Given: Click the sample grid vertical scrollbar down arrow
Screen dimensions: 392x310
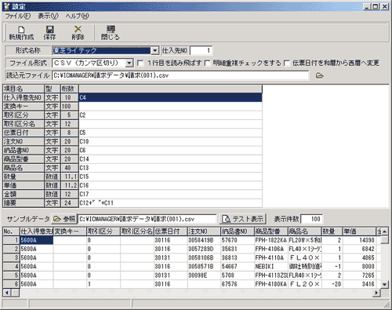Looking at the screenshot, I should click(384, 284).
